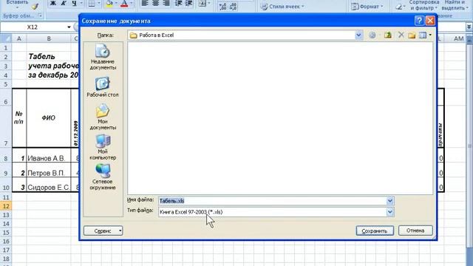Viewport: 473px width, 266px height.
Task: Go to Desktop (Рабочий стол) location
Action: point(103,87)
